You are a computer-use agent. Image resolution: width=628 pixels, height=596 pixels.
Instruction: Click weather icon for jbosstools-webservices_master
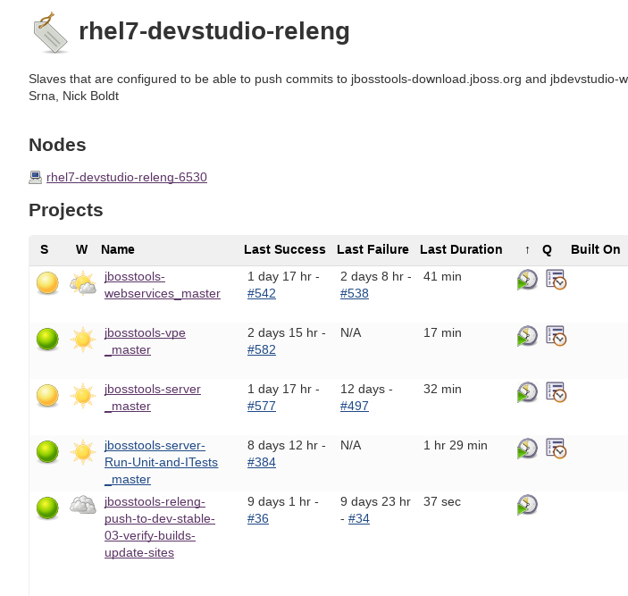83,282
